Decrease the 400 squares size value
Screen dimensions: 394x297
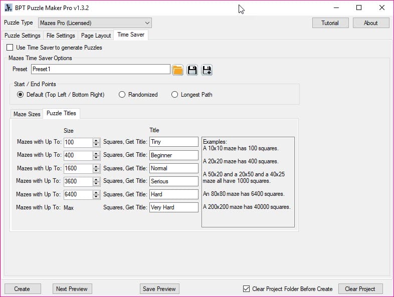[x=96, y=157]
